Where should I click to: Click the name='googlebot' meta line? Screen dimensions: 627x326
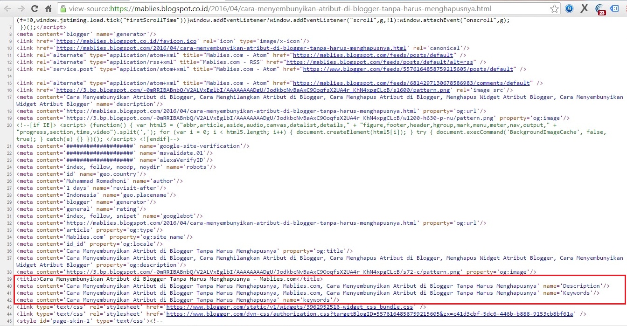pos(110,216)
